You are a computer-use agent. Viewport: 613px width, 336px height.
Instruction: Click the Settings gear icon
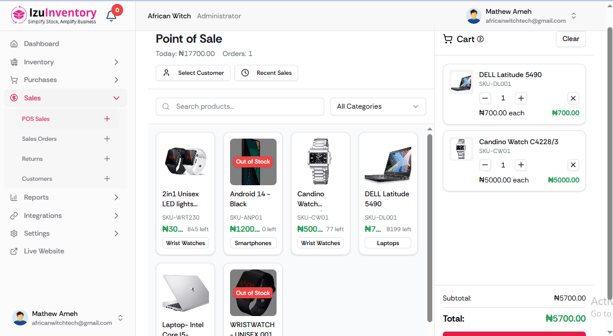coord(13,233)
